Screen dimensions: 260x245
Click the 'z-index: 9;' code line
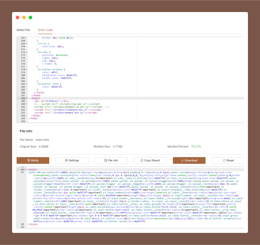tap(50, 64)
